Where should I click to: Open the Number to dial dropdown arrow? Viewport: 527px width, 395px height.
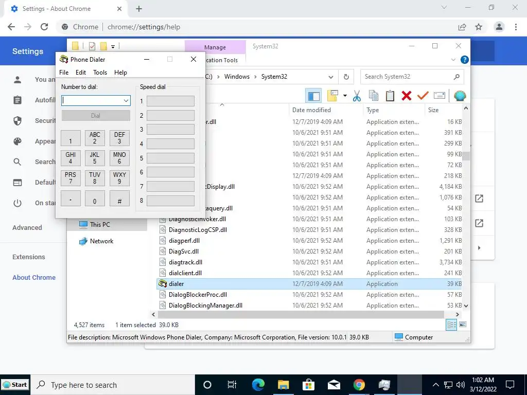[x=126, y=101]
